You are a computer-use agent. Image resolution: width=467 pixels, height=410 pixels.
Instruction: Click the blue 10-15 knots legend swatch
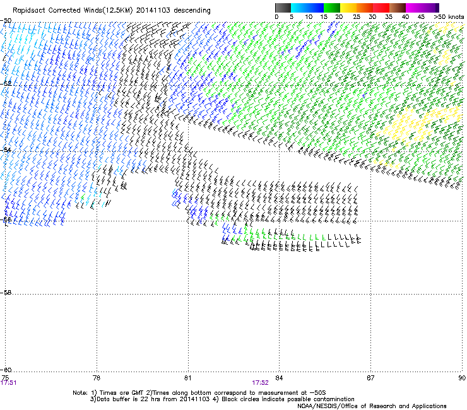pos(316,8)
